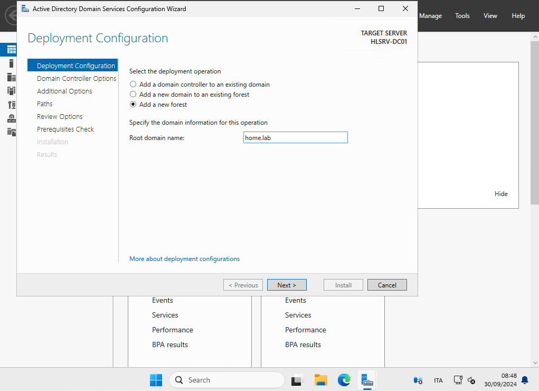Click the File and Storage Services sidebar icon
The height and width of the screenshot is (391, 539).
(x=11, y=132)
